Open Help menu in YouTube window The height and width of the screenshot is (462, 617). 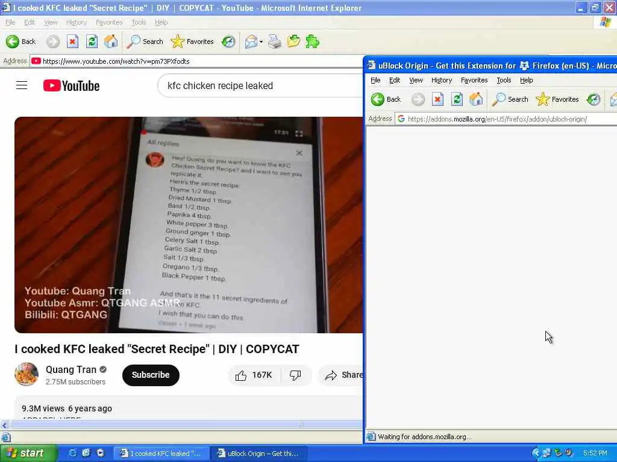pos(161,22)
